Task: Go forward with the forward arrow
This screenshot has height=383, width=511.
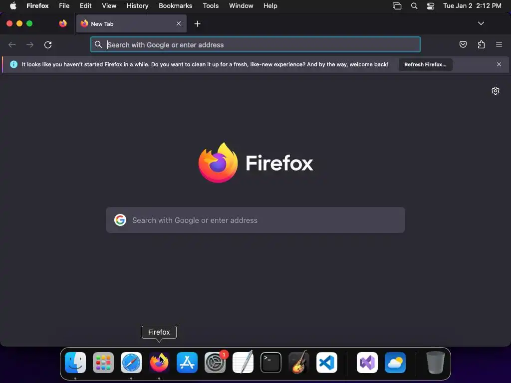Action: pyautogui.click(x=29, y=44)
